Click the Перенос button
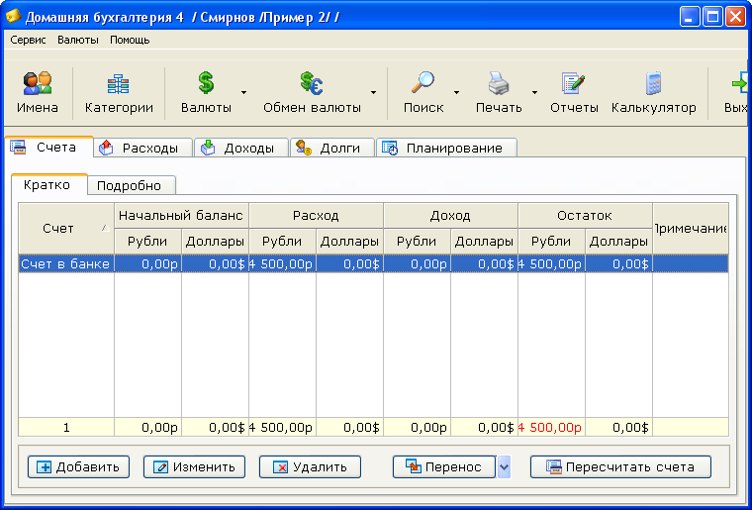Viewport: 752px width, 510px height. [x=444, y=466]
